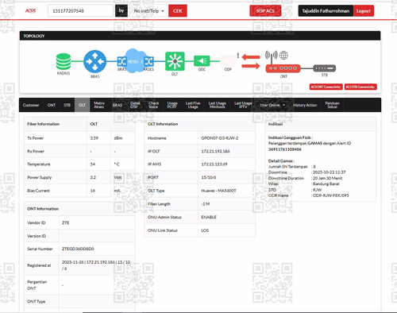Click the Temperature value 54
Screen dimensions: 397x313
tap(92, 164)
